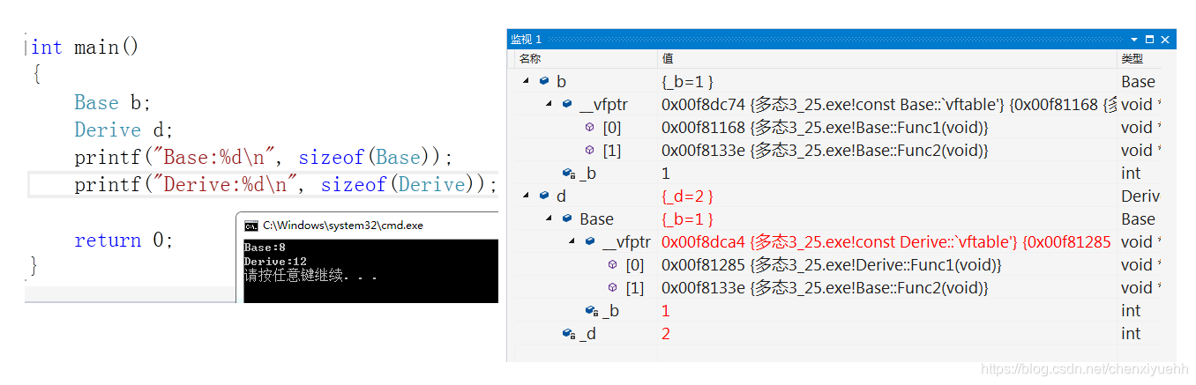Click the red value 2 of _d
This screenshot has height=385, width=1196.
click(666, 333)
